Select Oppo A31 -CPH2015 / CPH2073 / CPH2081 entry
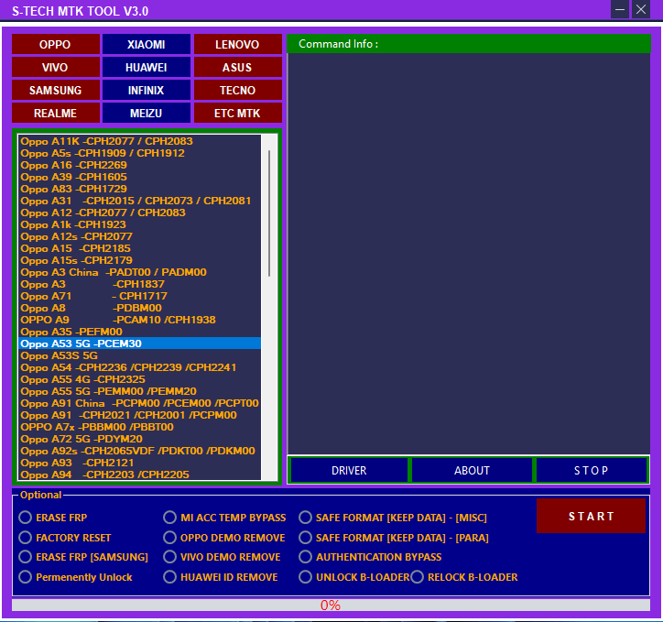Screen dimensions: 663x622 pyautogui.click(x=139, y=201)
